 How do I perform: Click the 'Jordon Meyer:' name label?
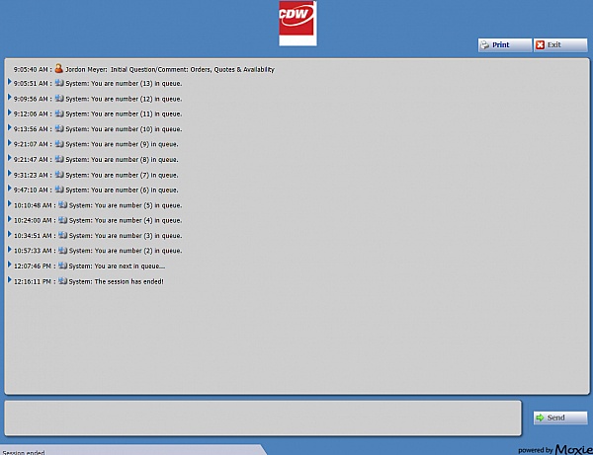coord(86,69)
